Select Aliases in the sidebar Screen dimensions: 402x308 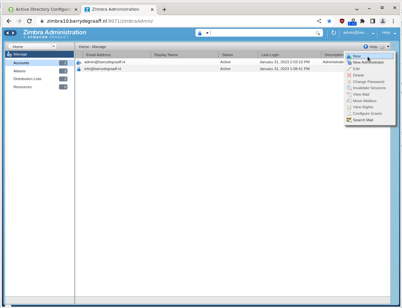(x=40, y=71)
